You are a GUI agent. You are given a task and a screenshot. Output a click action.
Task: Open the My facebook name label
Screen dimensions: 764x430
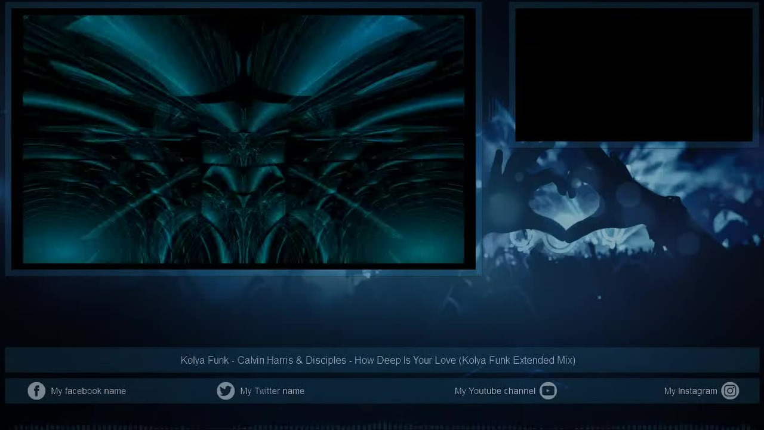point(88,391)
